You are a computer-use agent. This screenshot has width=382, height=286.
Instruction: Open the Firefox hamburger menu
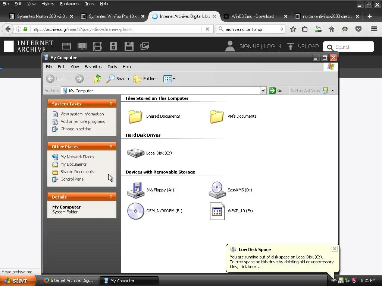click(374, 29)
